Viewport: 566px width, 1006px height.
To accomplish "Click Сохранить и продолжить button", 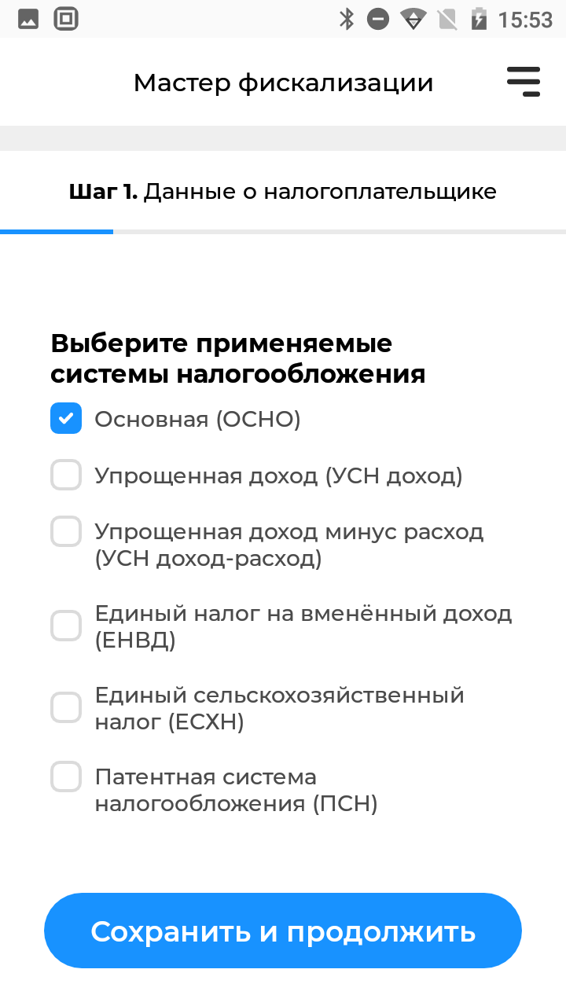I will click(x=283, y=931).
